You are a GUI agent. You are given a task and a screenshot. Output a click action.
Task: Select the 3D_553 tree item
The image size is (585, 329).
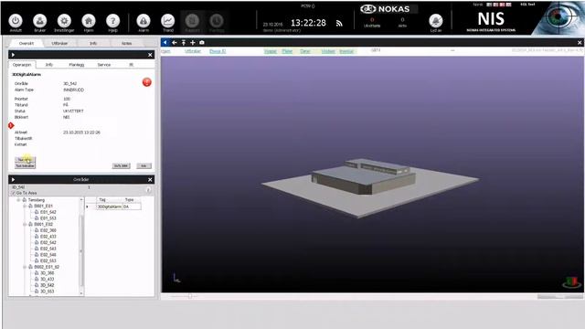(47, 292)
